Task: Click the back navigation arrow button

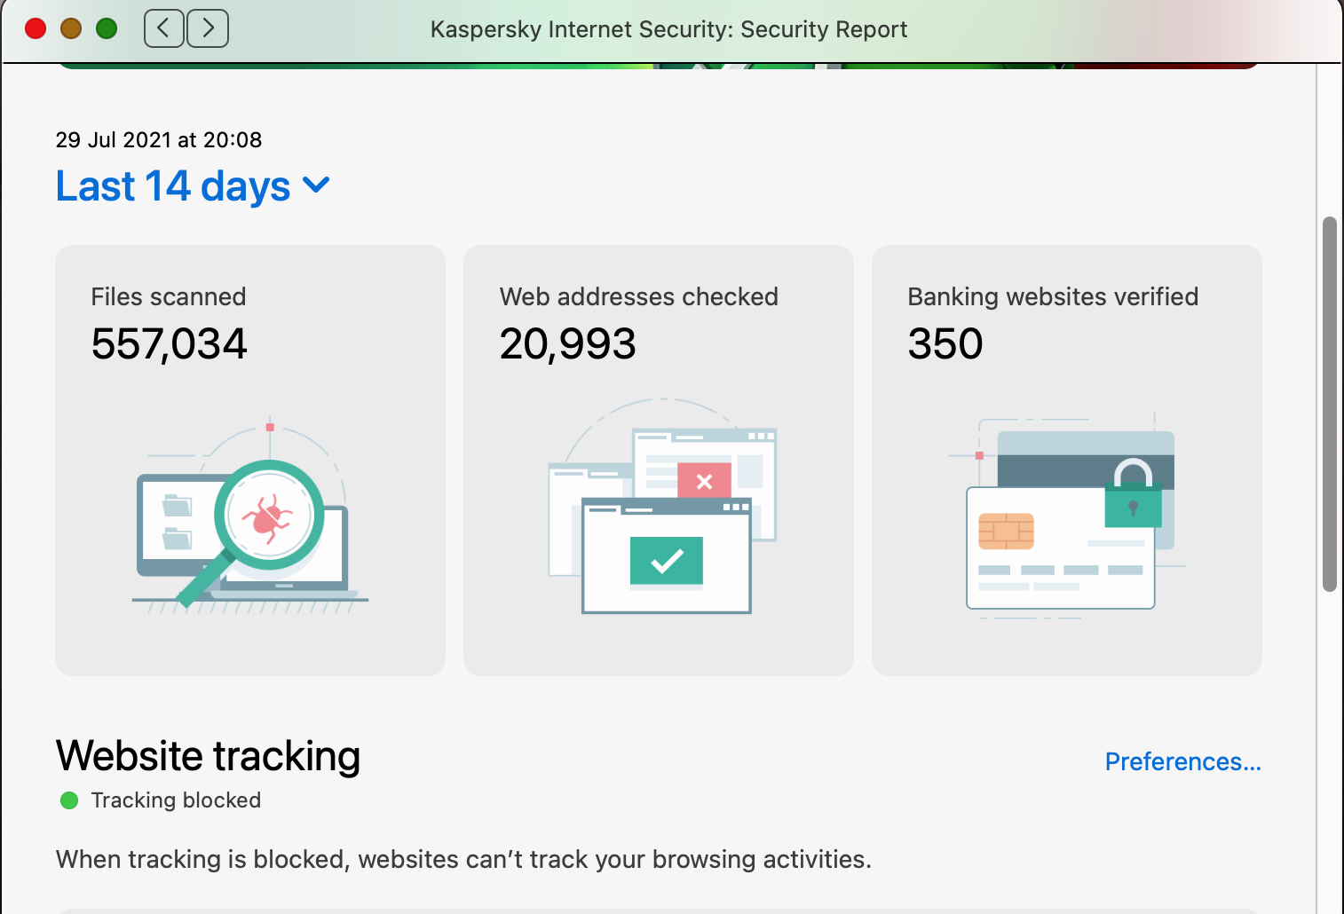Action: (164, 28)
